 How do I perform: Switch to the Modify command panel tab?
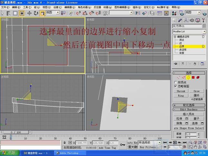tap(180, 20)
